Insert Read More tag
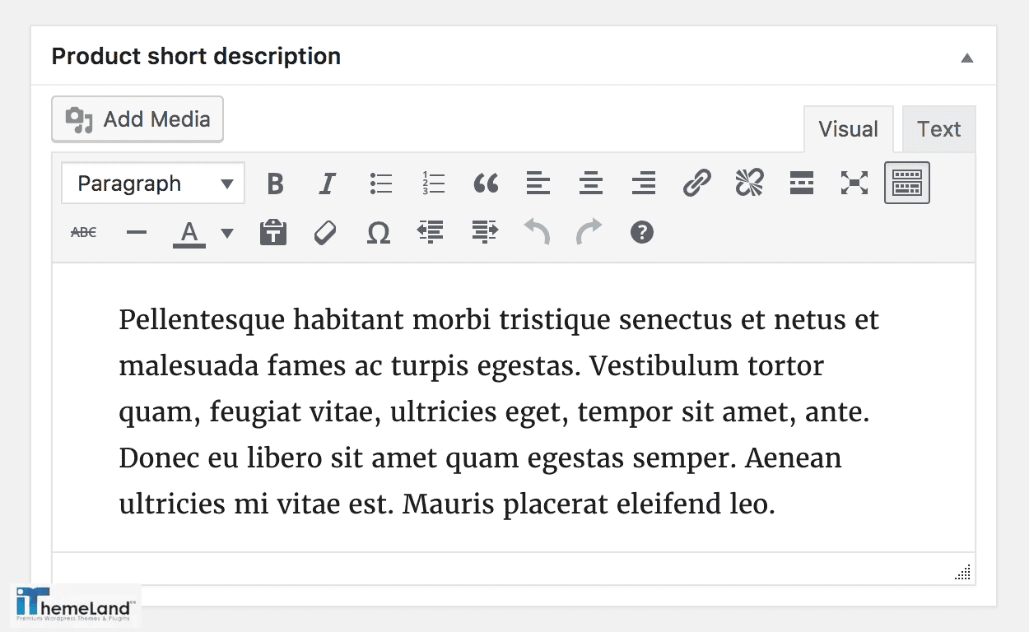This screenshot has height=632, width=1029. (x=802, y=184)
